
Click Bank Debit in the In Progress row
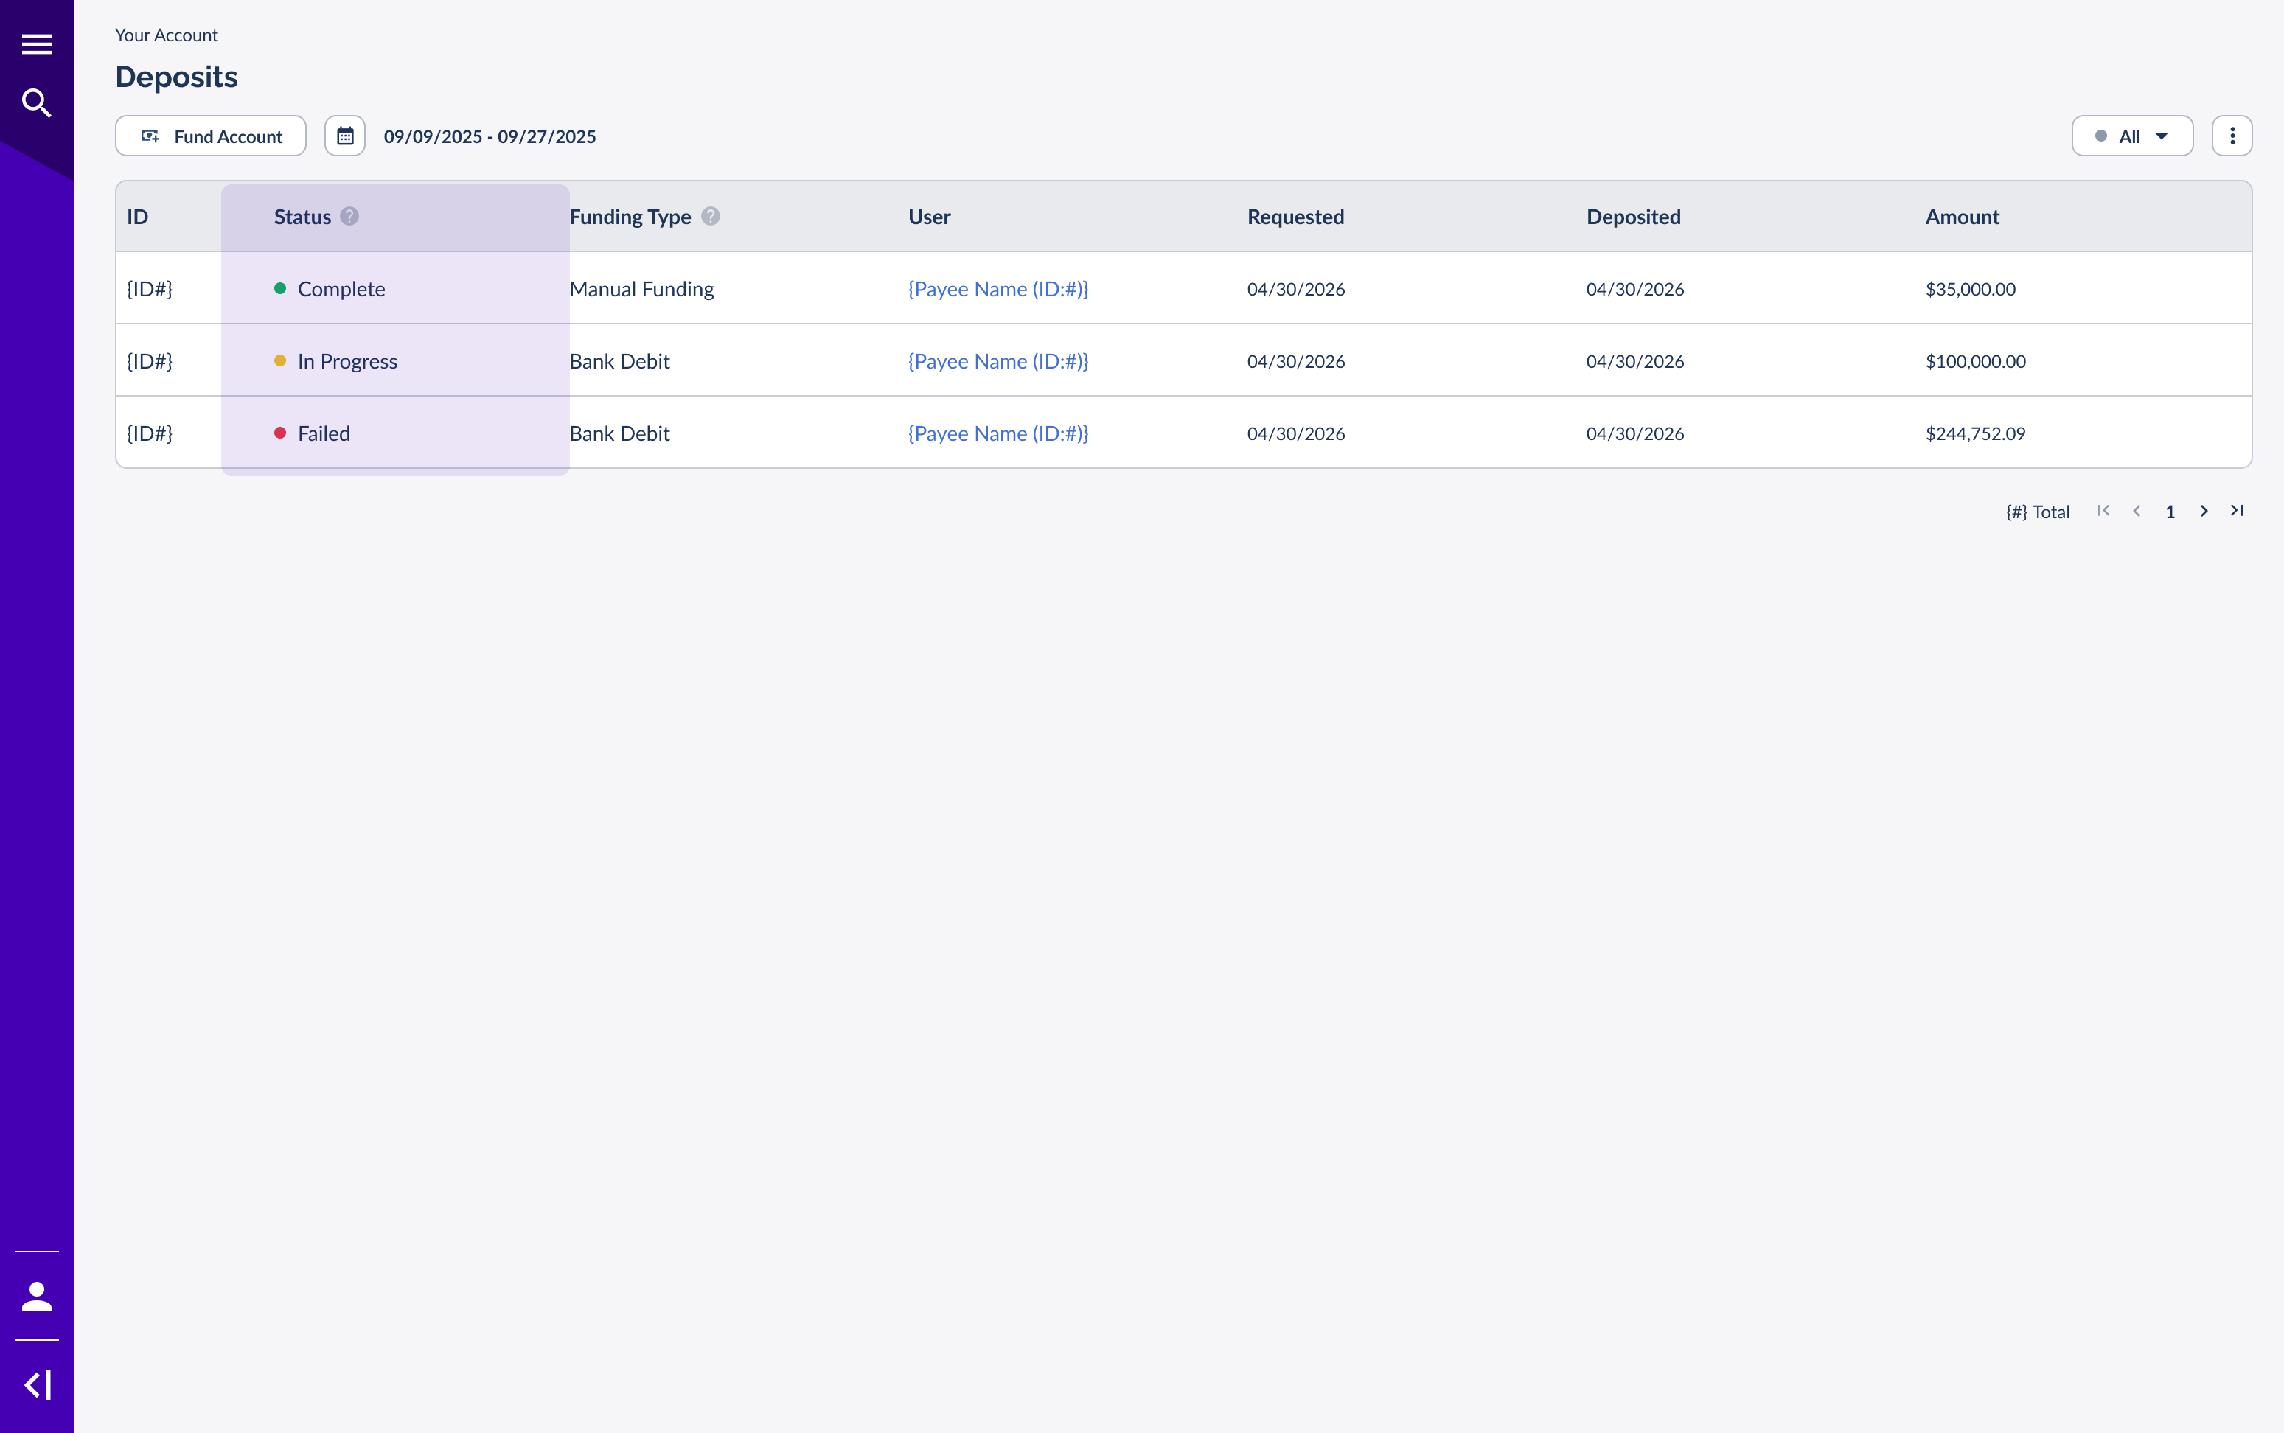(619, 361)
